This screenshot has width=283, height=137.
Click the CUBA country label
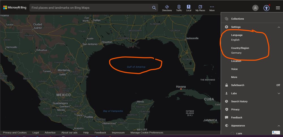pos(209,99)
